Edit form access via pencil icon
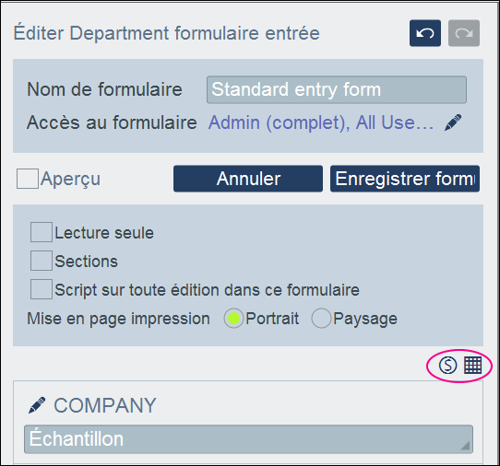 [453, 122]
